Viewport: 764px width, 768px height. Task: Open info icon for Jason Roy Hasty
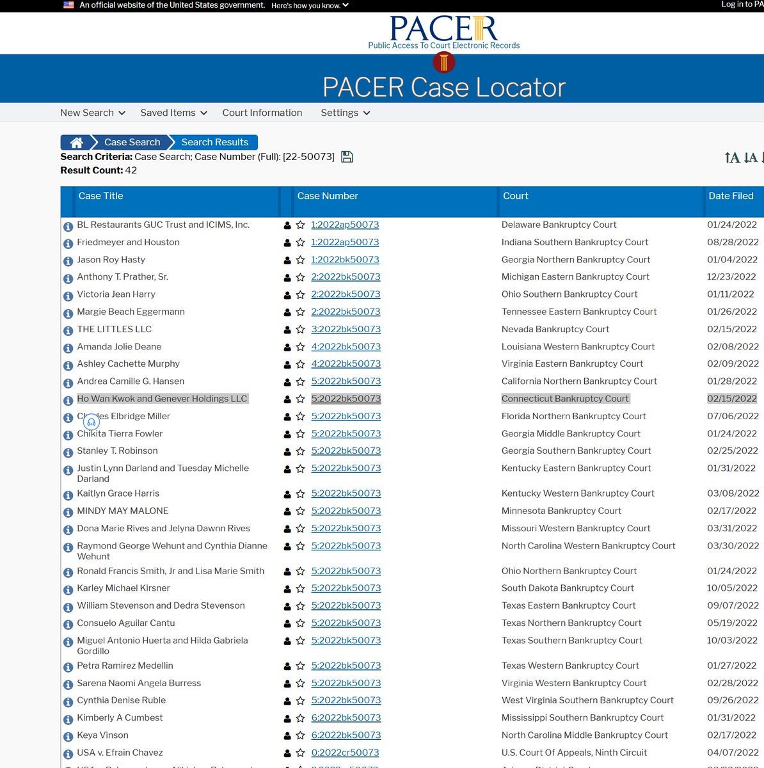tap(68, 261)
